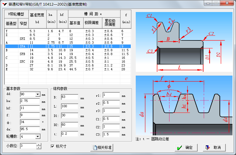Open the 轮槽数 groove count dropdown
Viewport: 236px width, 155px height.
[x=38, y=136]
